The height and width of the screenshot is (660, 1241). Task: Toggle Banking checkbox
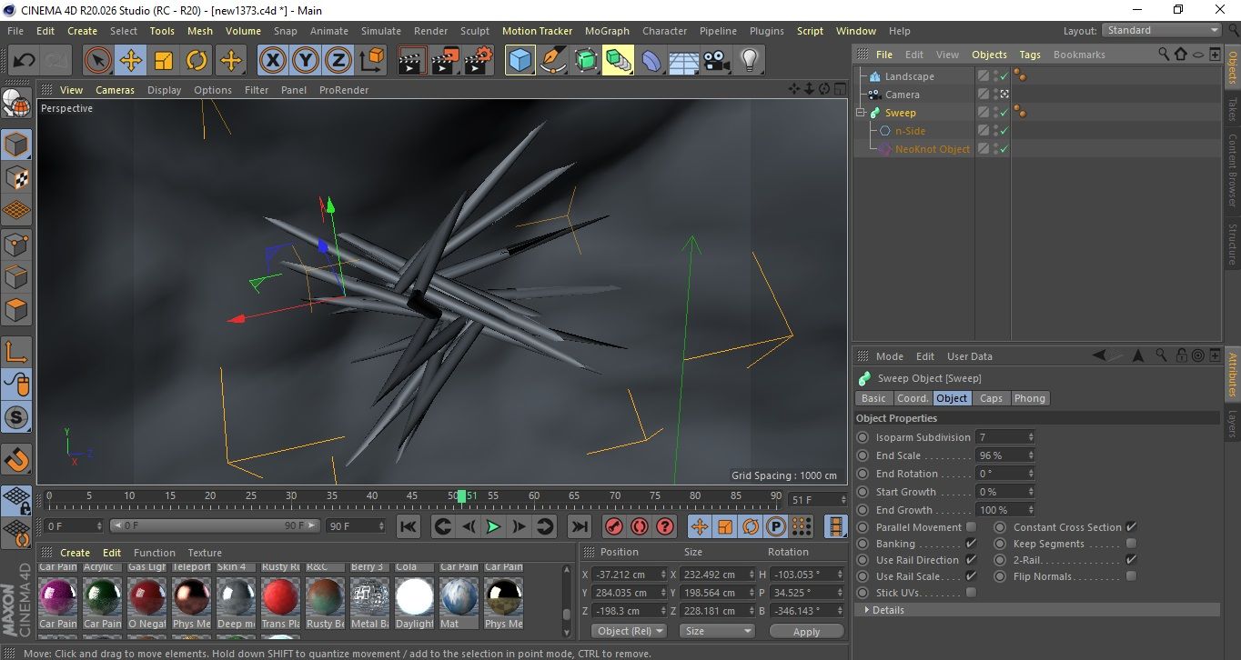971,544
